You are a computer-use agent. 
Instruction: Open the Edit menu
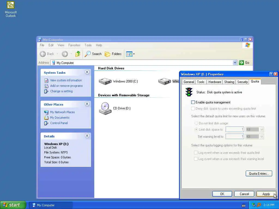[x=51, y=45]
